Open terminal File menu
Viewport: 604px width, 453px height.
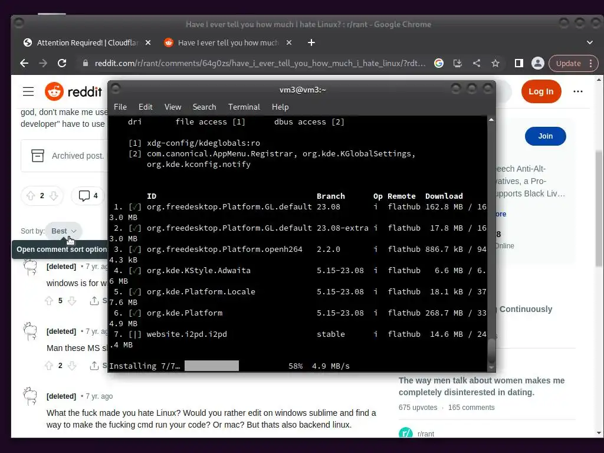(x=120, y=107)
